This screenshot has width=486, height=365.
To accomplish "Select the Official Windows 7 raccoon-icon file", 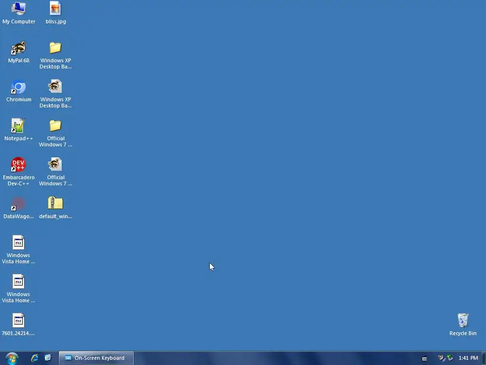I will [x=56, y=172].
